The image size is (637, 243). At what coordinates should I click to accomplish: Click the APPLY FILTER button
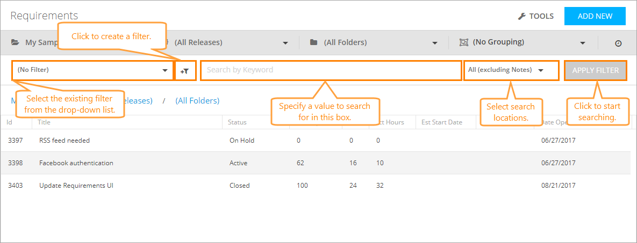595,70
